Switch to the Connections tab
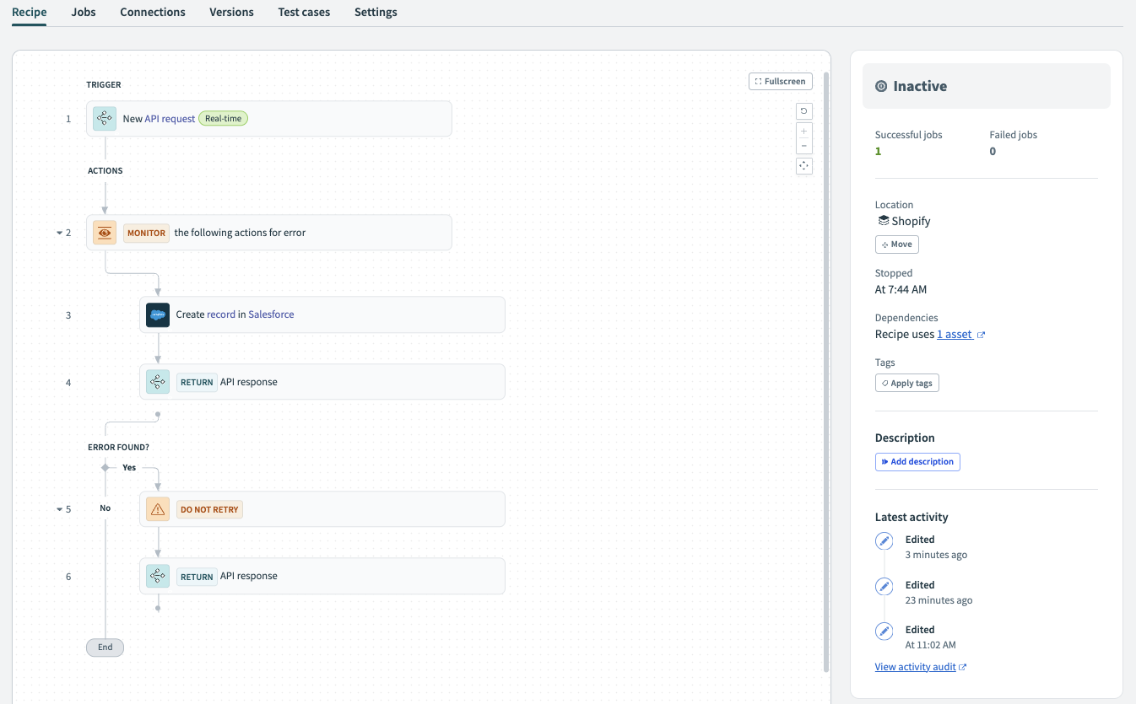The height and width of the screenshot is (704, 1136). point(152,12)
